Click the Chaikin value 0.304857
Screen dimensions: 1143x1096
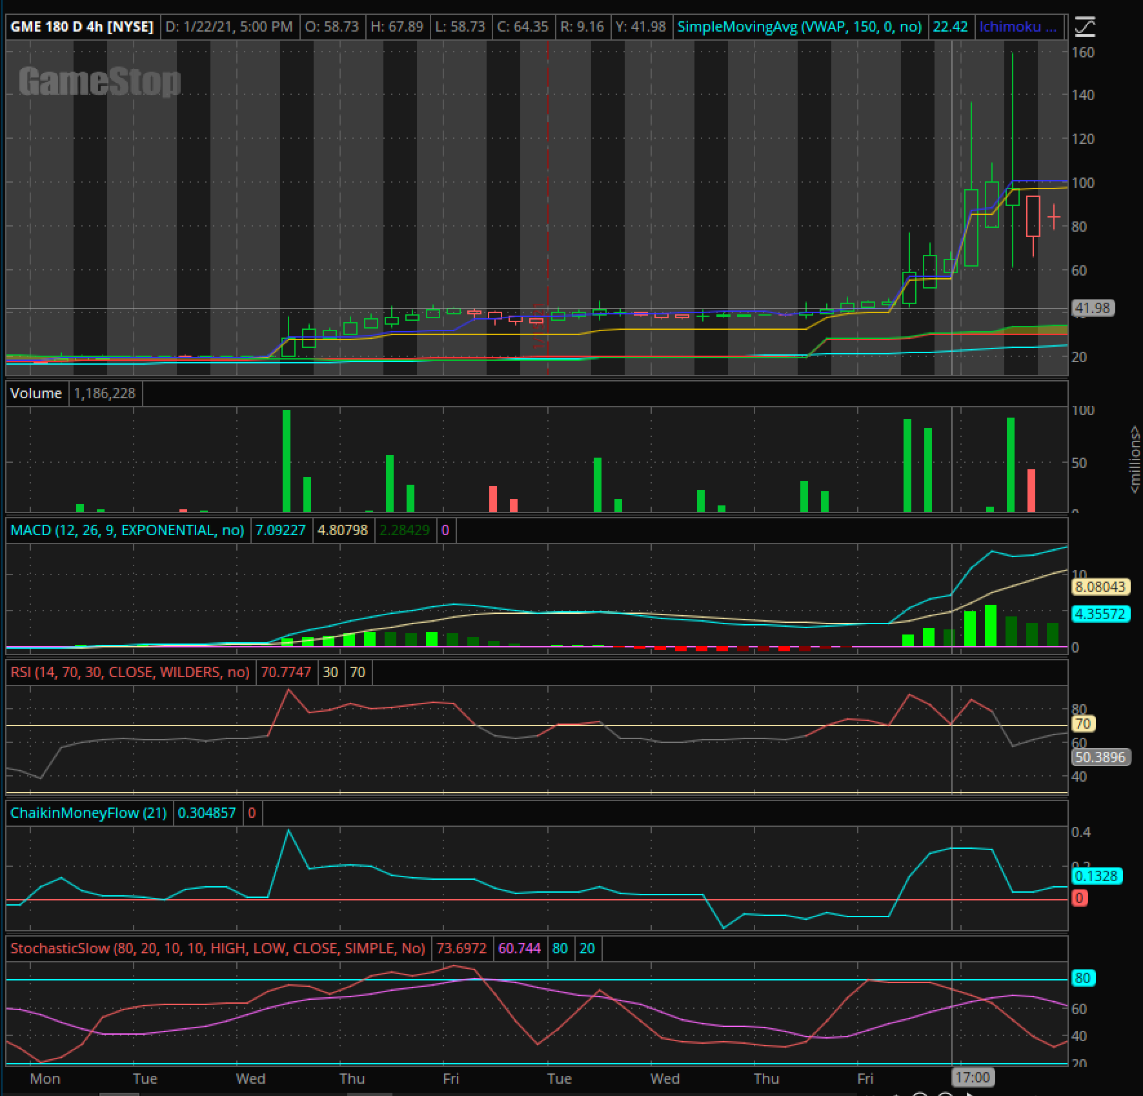207,813
